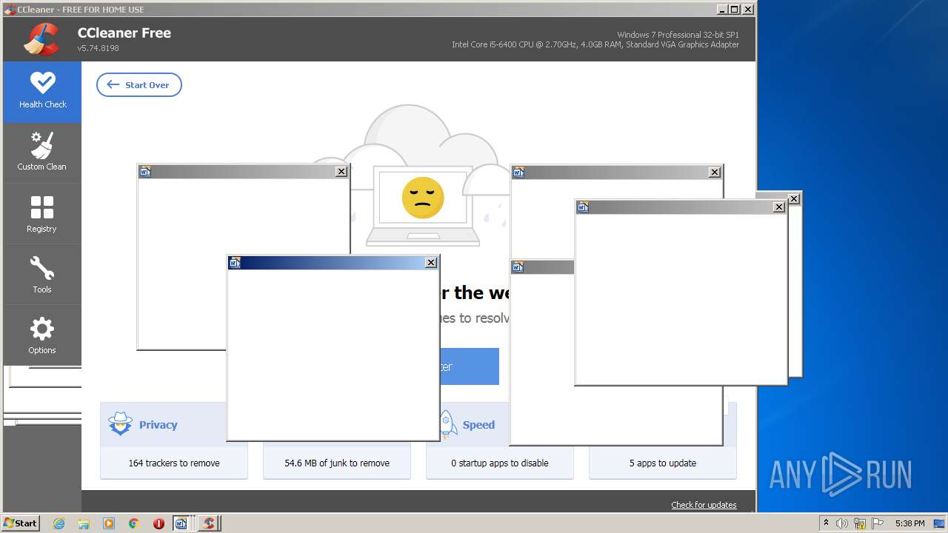Click '54.6 MB of junk to remove'
This screenshot has height=533, width=948.
(x=337, y=463)
